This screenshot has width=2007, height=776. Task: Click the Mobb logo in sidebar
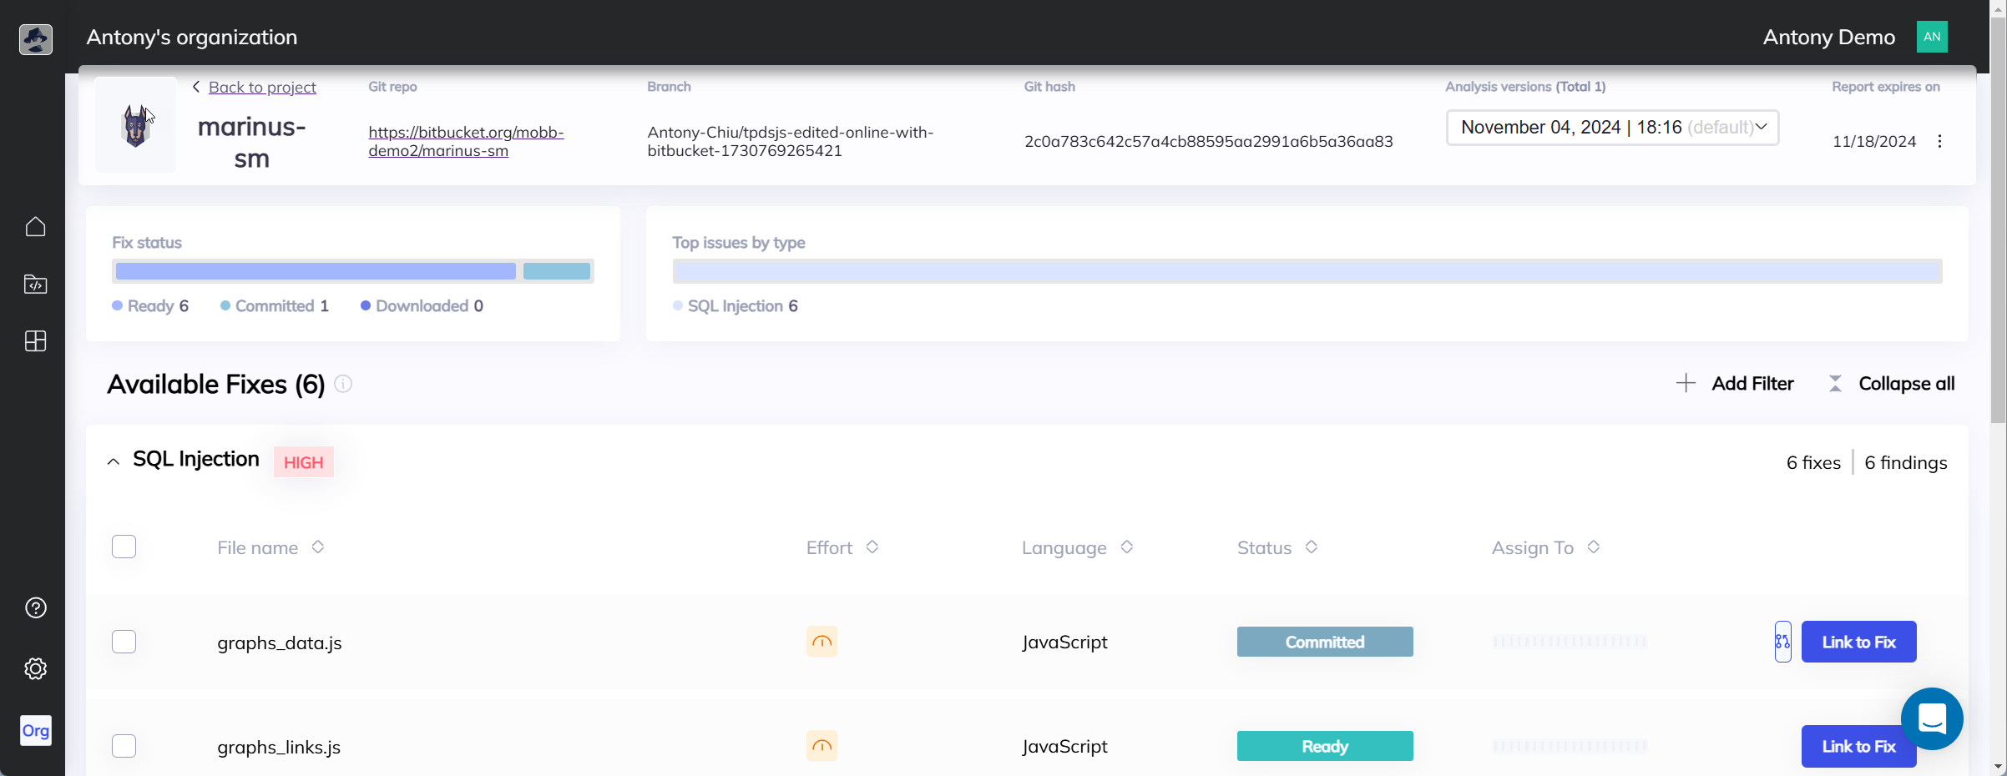[36, 38]
